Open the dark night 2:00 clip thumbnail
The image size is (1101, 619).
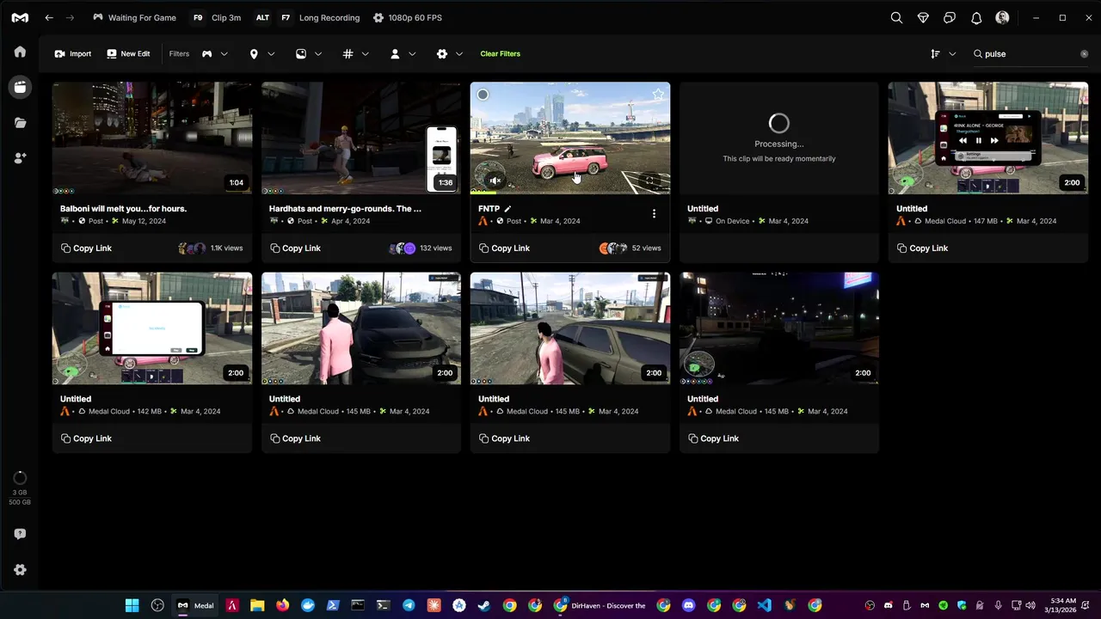[779, 328]
